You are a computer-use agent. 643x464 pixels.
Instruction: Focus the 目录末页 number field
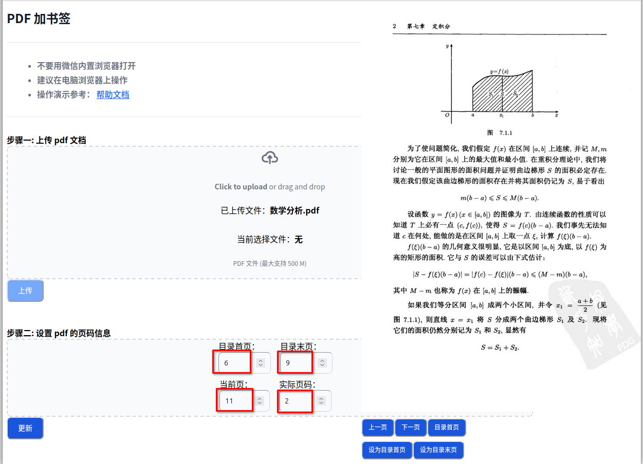[296, 363]
